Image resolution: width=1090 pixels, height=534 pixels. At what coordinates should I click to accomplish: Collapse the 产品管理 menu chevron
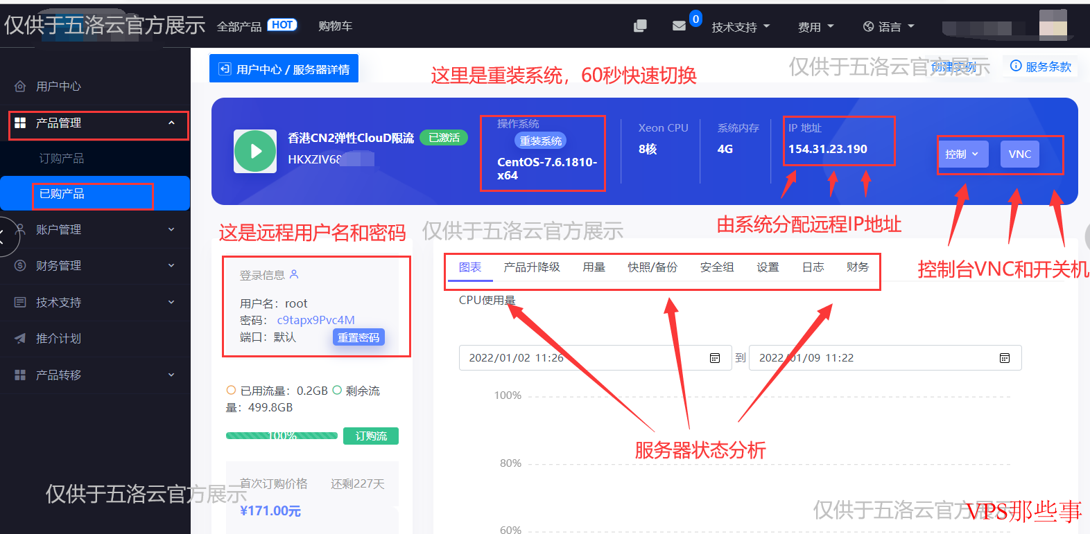171,123
